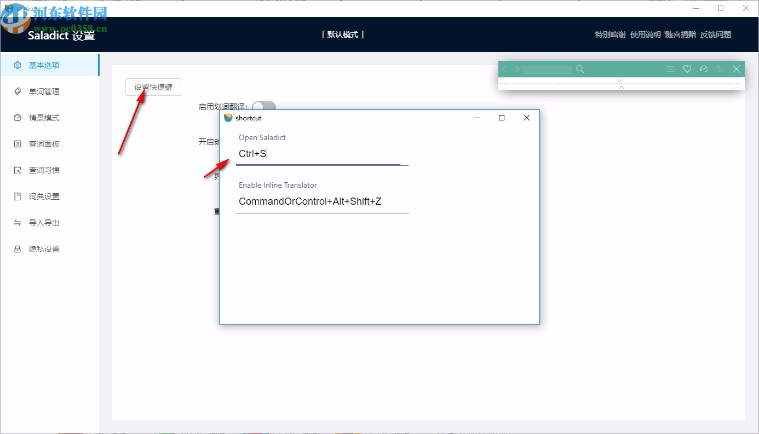Open 词典设置 in the sidebar
Viewport: 759px width, 434px height.
(49, 196)
